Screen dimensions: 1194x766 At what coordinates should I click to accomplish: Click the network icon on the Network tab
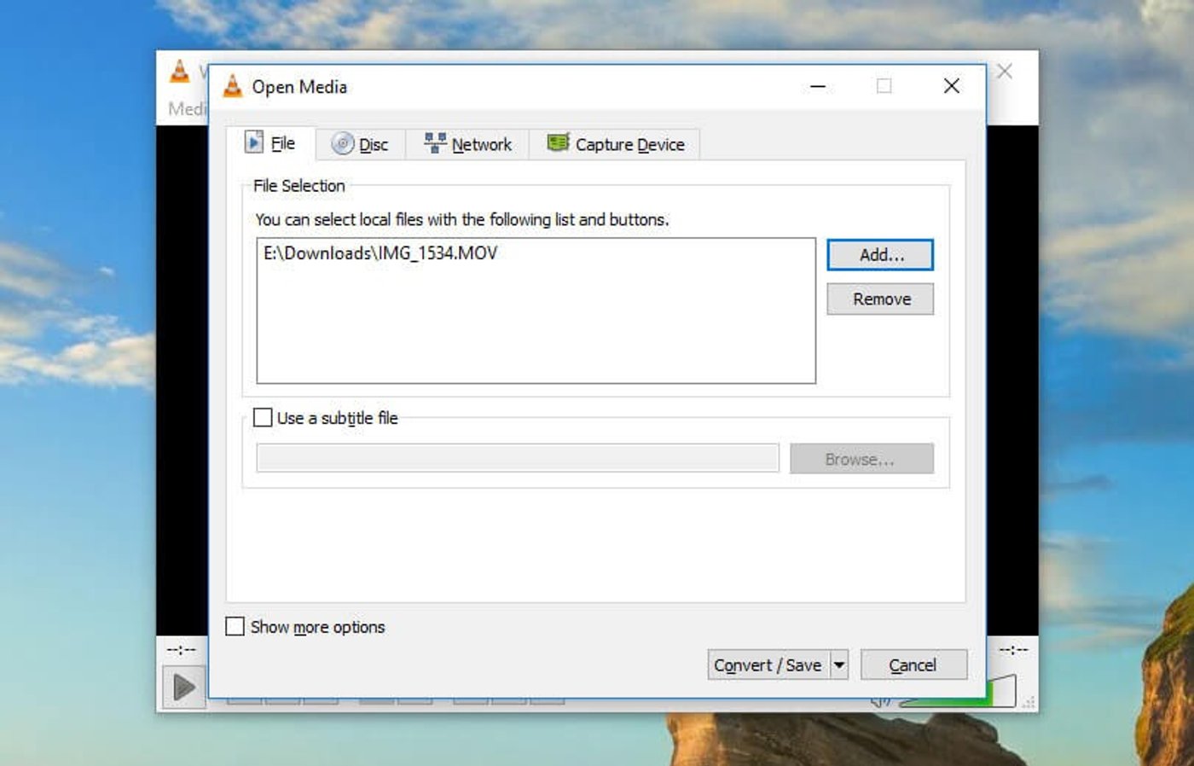(x=435, y=142)
